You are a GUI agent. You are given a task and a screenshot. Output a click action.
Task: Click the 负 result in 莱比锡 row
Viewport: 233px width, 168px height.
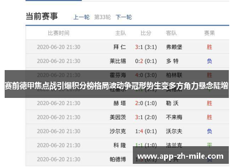tap(209, 61)
